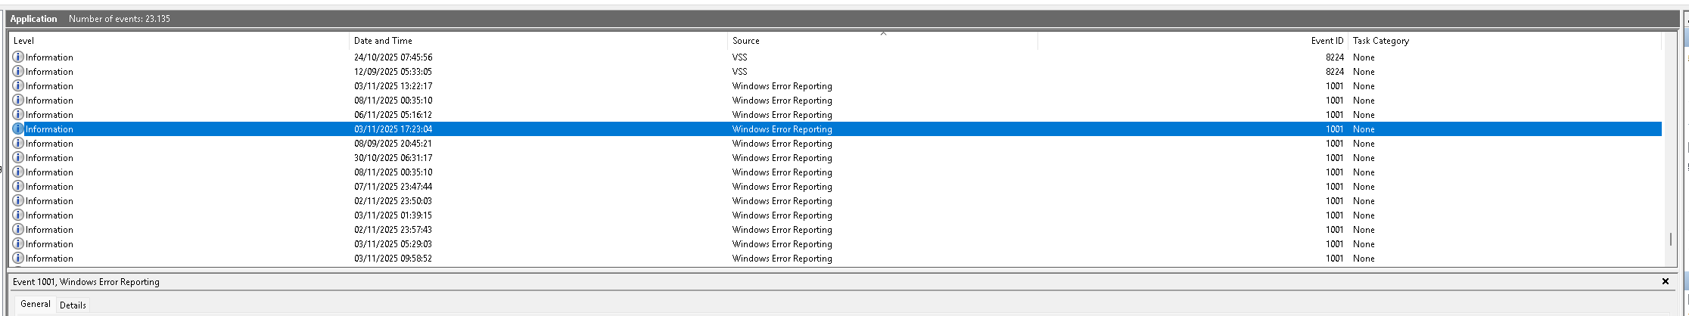
Task: Click the info icon of the 02/11/2025 23:50:03 event
Action: (x=18, y=200)
